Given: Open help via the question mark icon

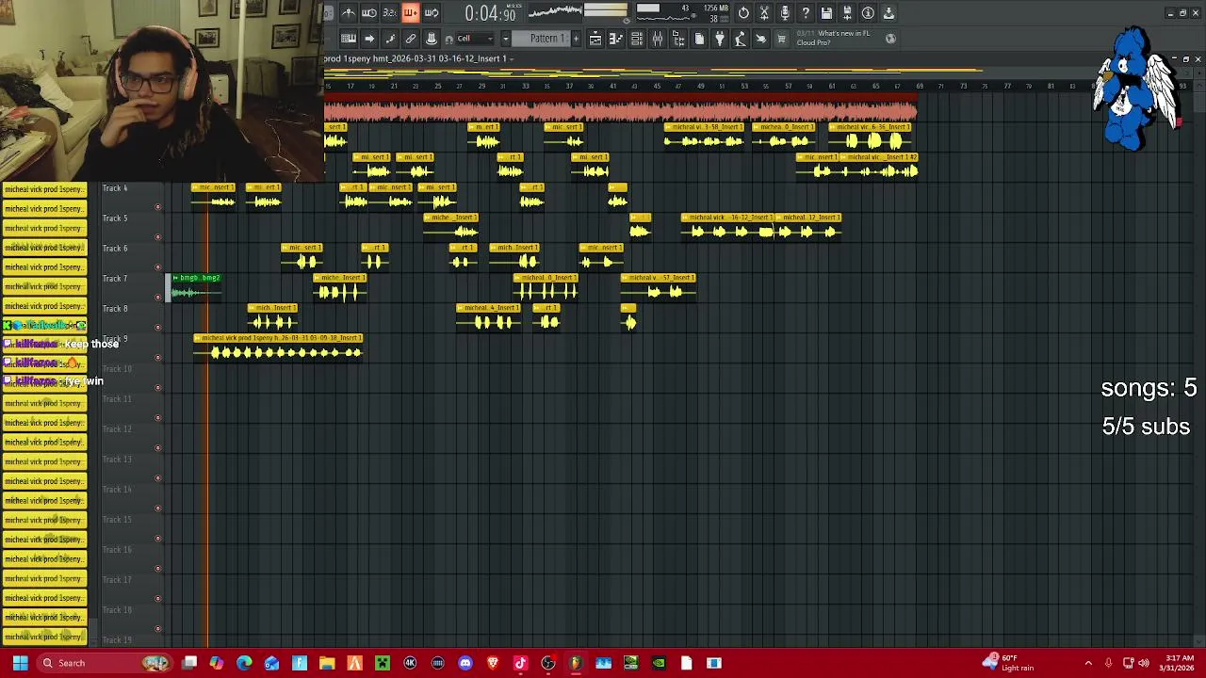Looking at the screenshot, I should pos(806,12).
